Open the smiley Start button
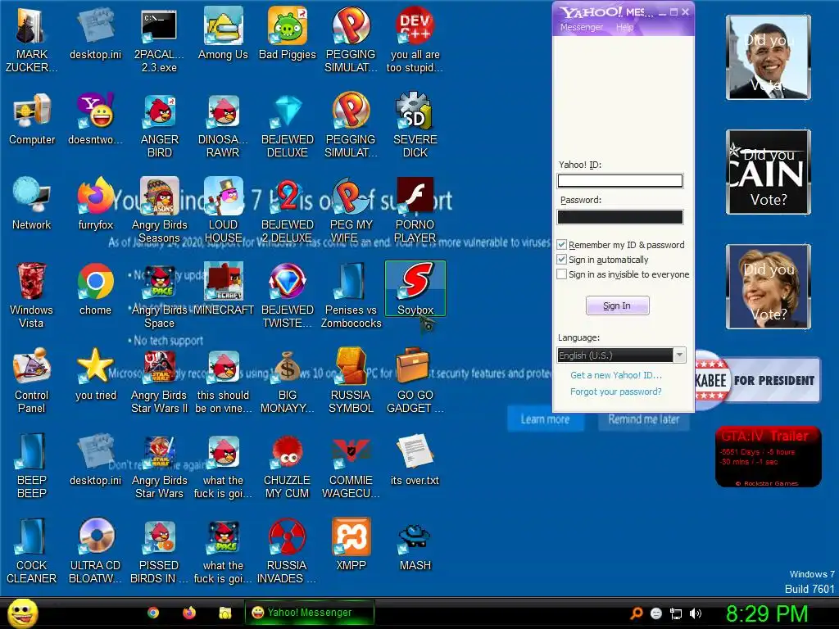839x629 pixels. click(23, 613)
